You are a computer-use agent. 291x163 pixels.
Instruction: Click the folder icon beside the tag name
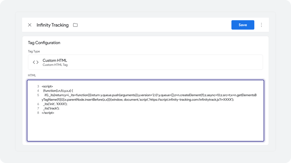75,25
